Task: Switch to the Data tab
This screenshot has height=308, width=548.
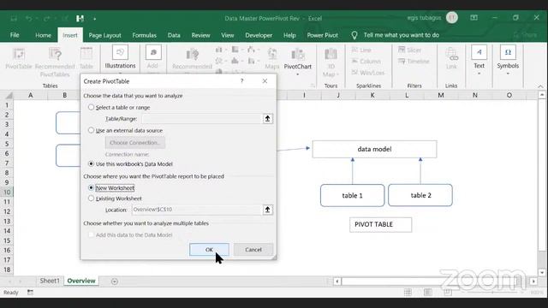Action: tap(174, 35)
